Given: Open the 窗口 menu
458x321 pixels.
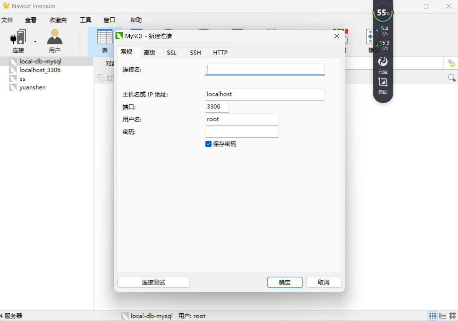Looking at the screenshot, I should click(110, 20).
